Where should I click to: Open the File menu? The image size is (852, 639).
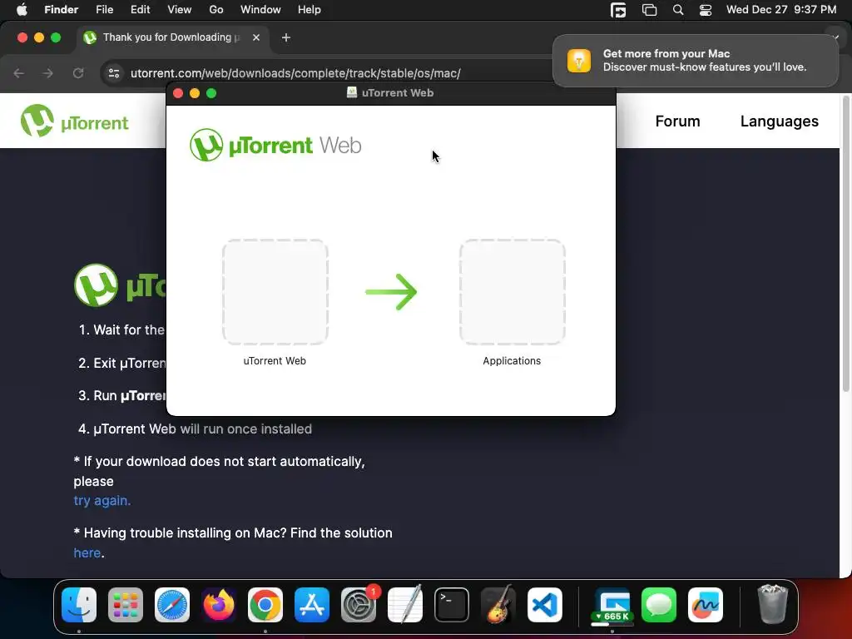point(104,10)
